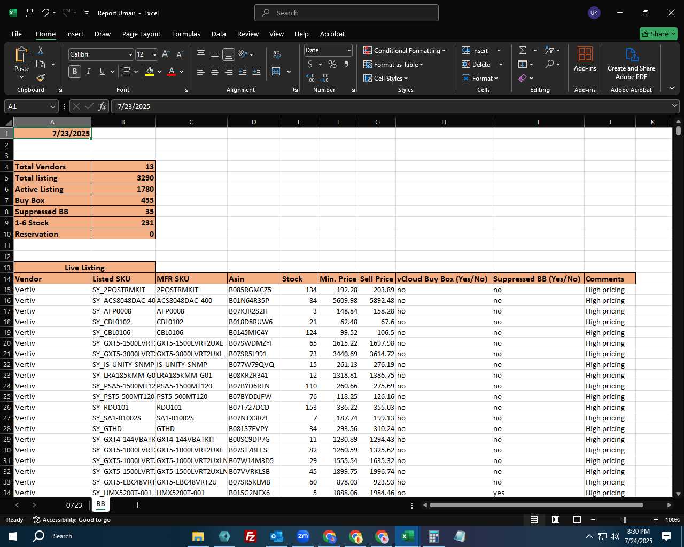
Task: Click the Cut scissors icon
Action: (41, 50)
